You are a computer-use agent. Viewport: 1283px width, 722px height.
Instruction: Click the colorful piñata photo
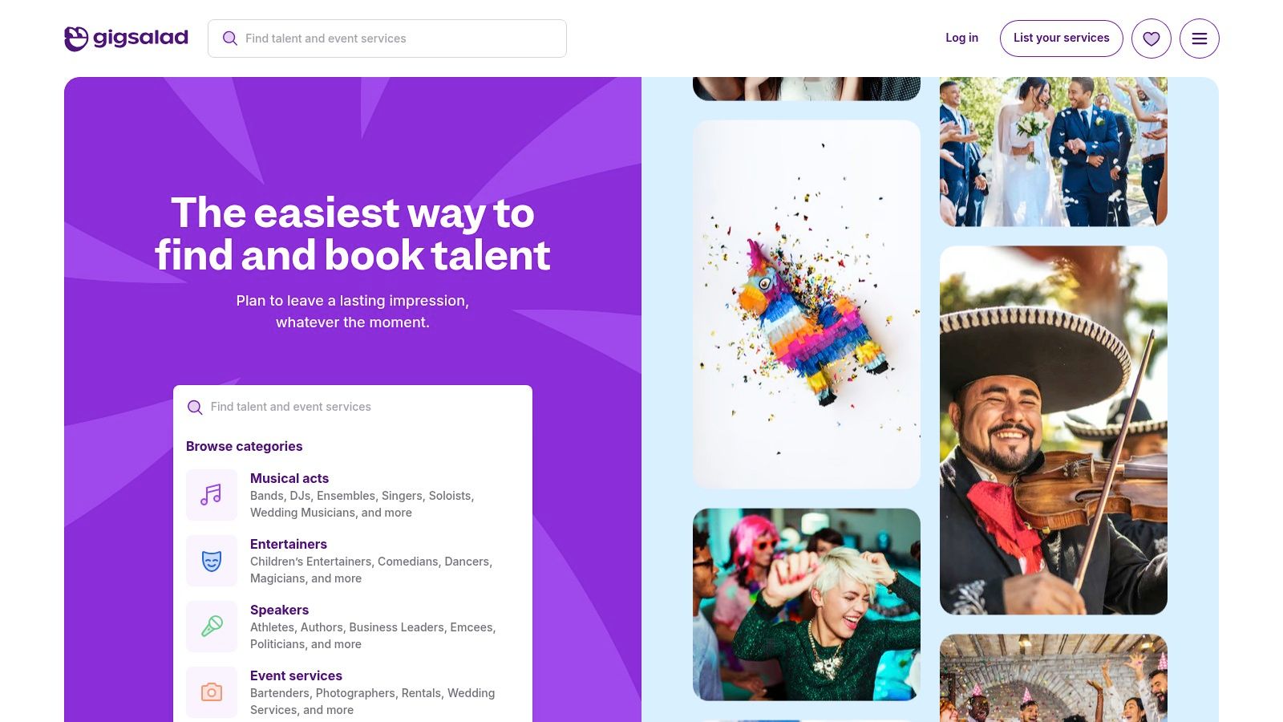pyautogui.click(x=806, y=305)
